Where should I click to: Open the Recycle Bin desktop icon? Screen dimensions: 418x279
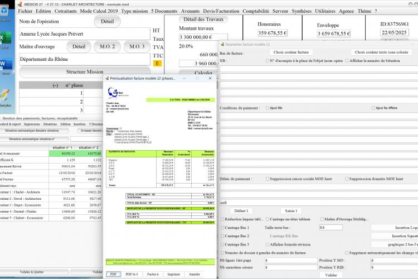click(x=4, y=11)
